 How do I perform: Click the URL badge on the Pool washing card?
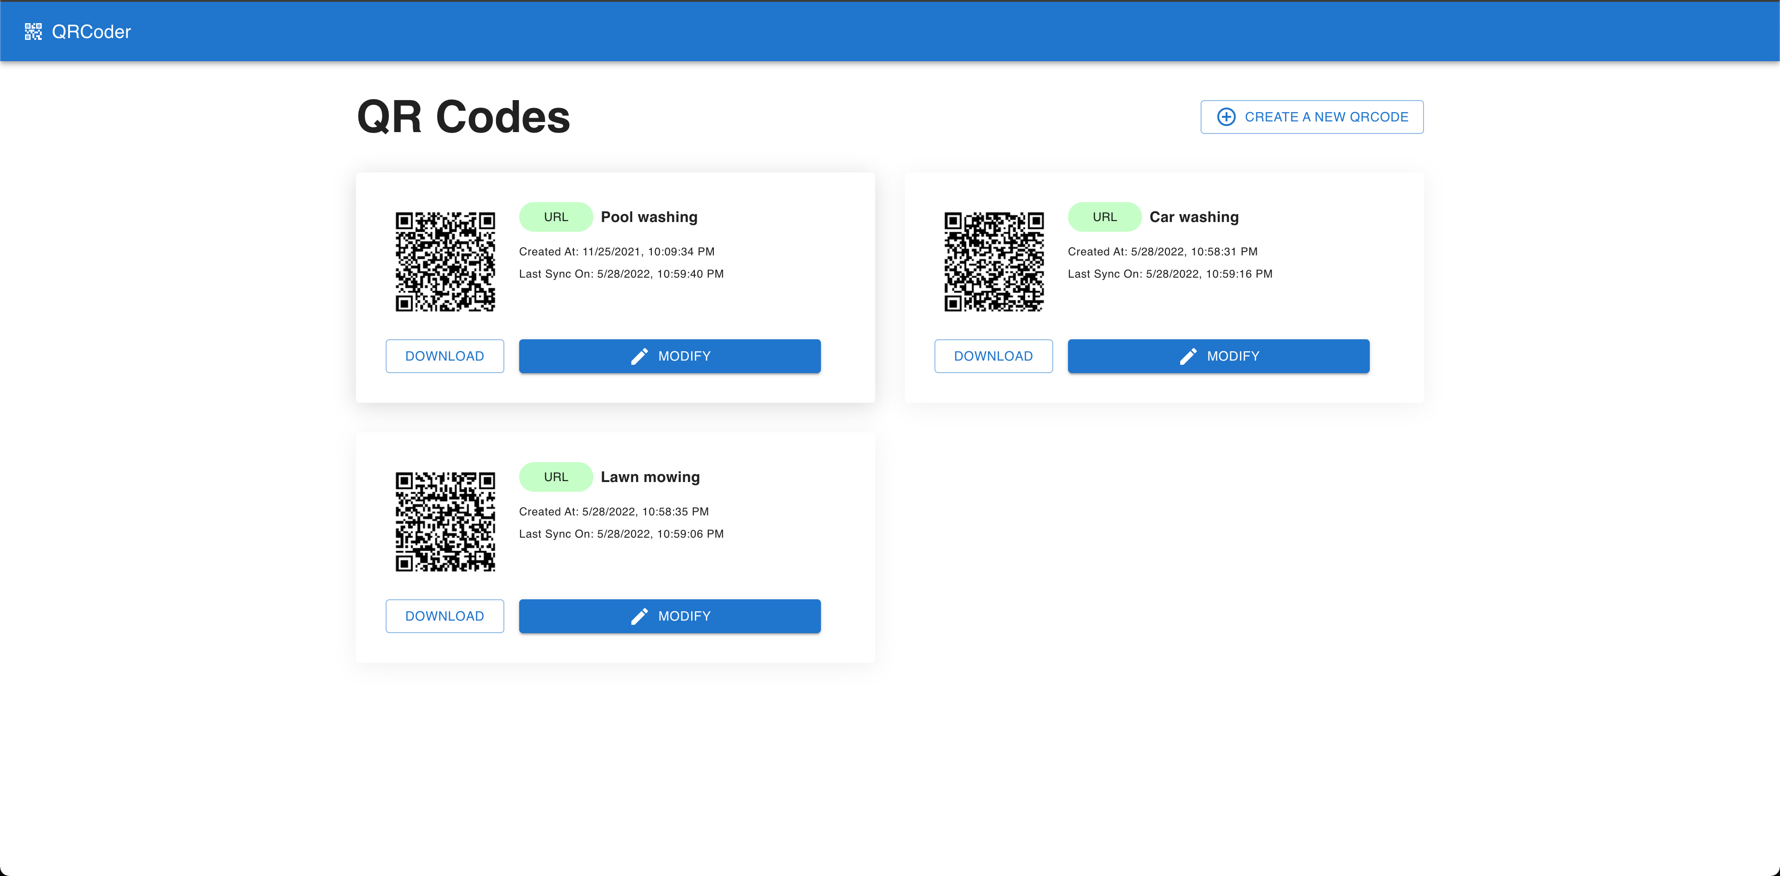click(556, 216)
